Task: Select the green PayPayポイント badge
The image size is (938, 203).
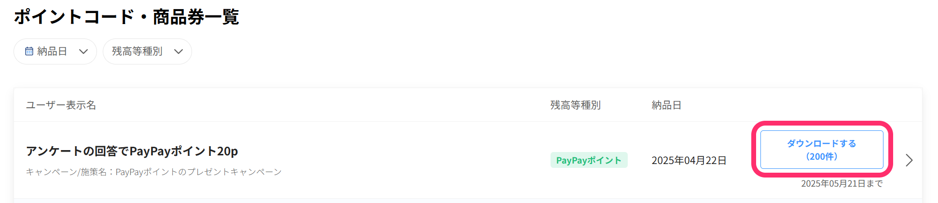Action: click(x=589, y=160)
